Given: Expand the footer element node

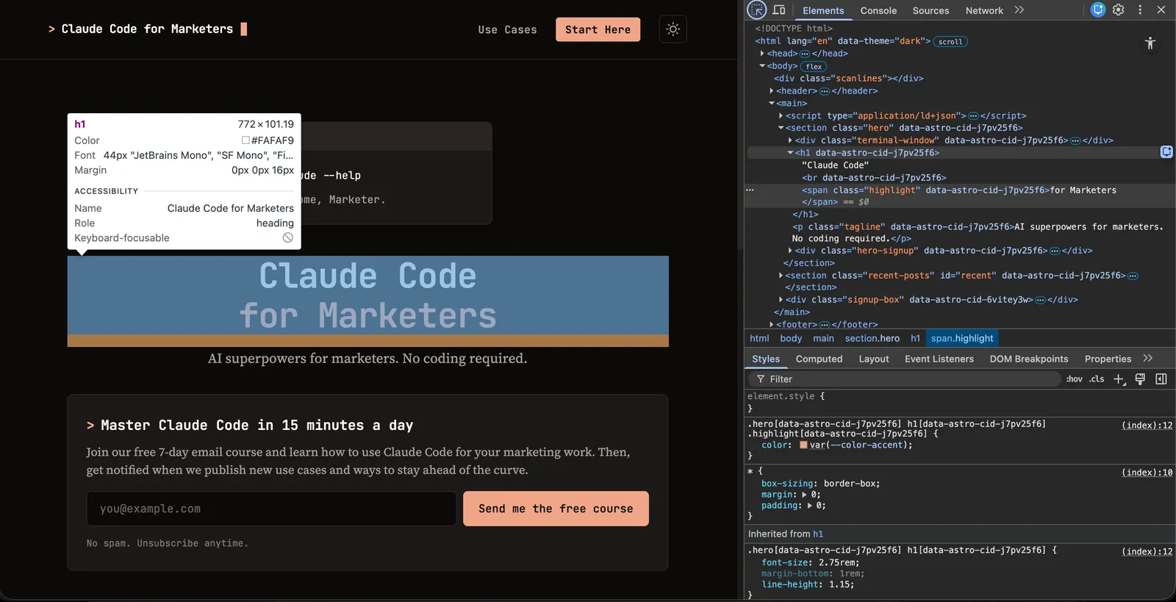Looking at the screenshot, I should 771,324.
